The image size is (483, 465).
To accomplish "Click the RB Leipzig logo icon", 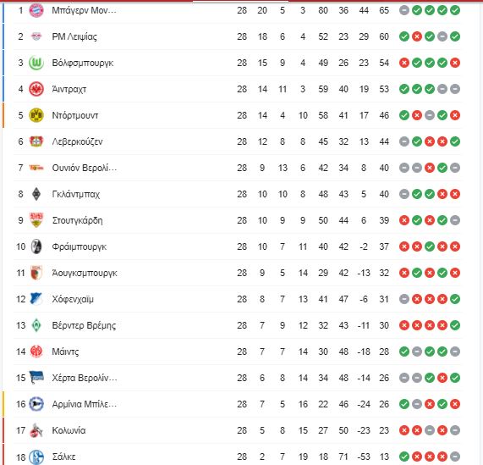I will [x=36, y=36].
